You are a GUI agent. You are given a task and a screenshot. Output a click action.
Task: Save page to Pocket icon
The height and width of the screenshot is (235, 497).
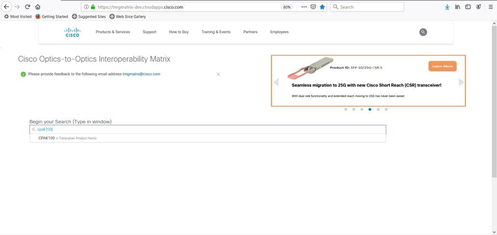click(313, 7)
